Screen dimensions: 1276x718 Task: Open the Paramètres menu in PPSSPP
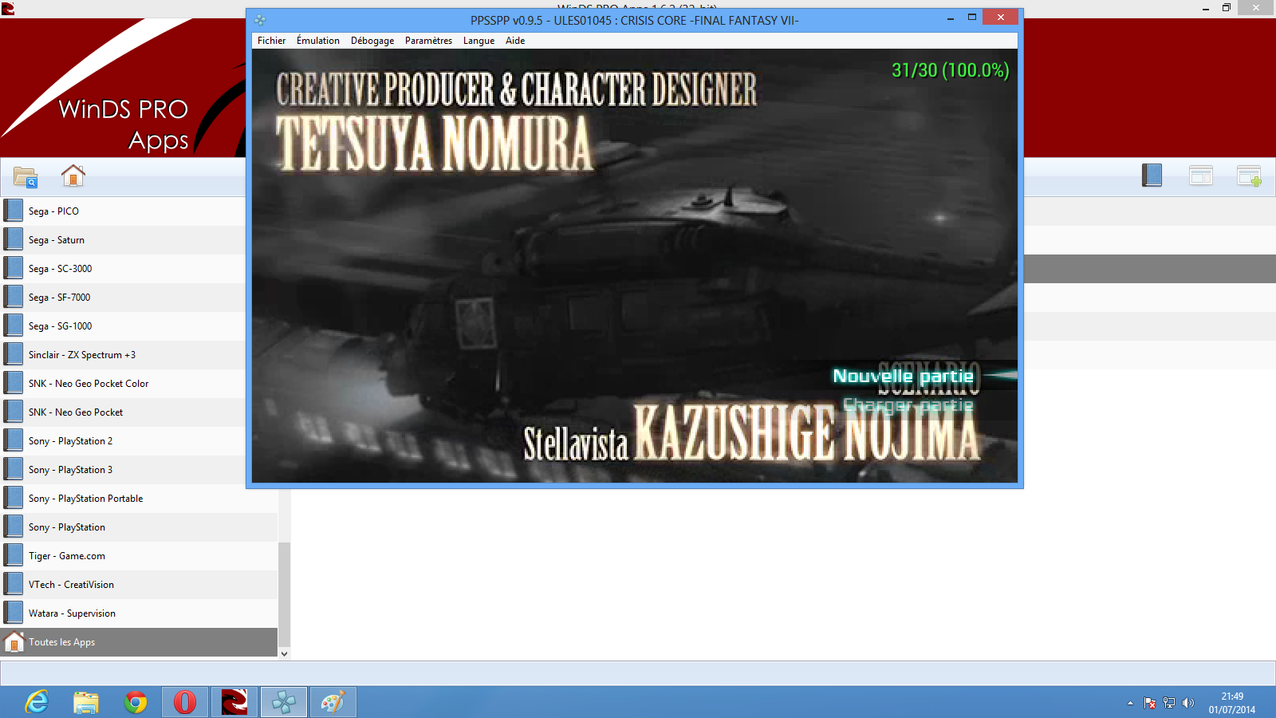coord(428,41)
